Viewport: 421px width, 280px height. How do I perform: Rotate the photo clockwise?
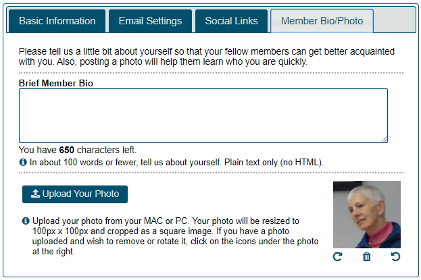[x=337, y=256]
